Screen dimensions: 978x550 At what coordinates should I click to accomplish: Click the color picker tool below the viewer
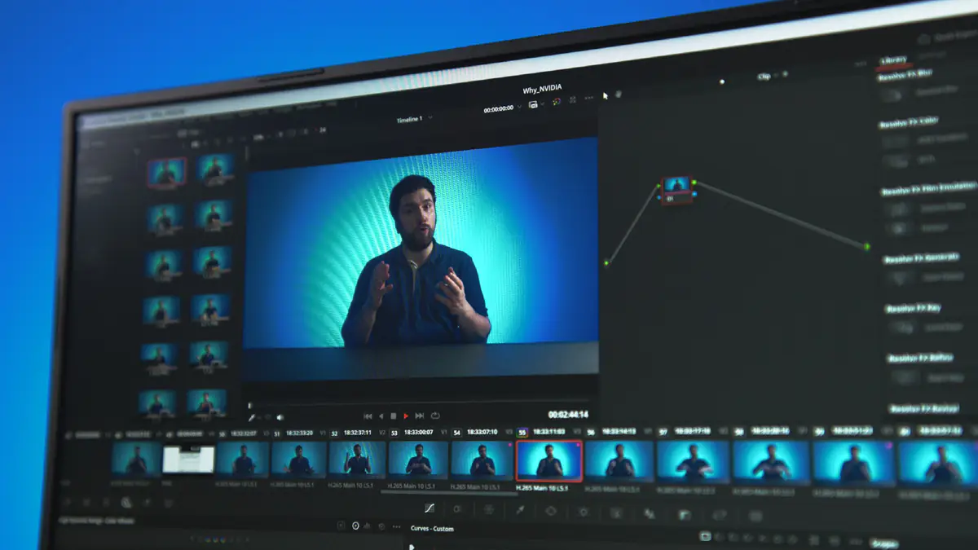point(252,417)
